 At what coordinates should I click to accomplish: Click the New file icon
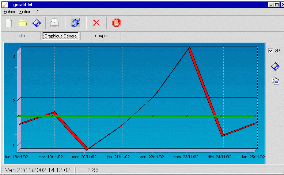click(x=8, y=23)
